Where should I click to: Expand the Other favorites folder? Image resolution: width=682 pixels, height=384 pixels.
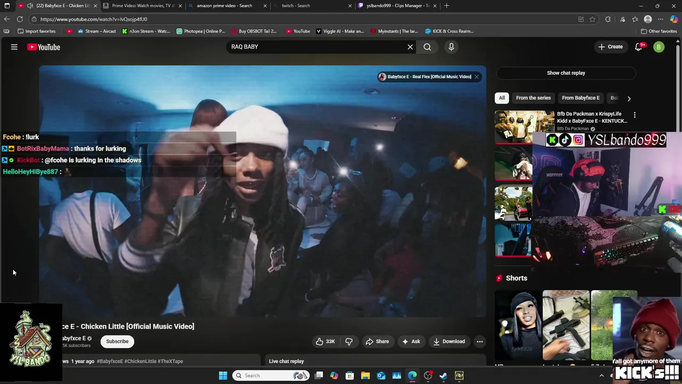(659, 31)
